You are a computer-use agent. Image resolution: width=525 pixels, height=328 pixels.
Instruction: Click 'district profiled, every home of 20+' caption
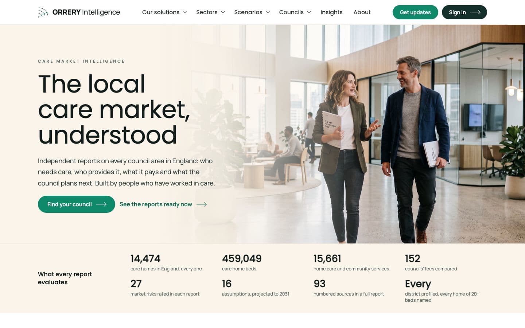[x=442, y=297]
